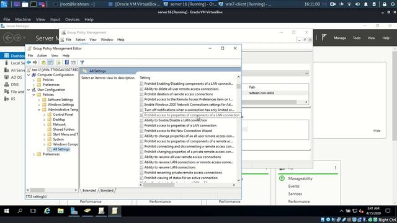
Task: Click the Hide link in Server Manager
Action: click(377, 131)
